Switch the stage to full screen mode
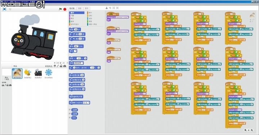259x135 pixels. [x=4, y=9]
